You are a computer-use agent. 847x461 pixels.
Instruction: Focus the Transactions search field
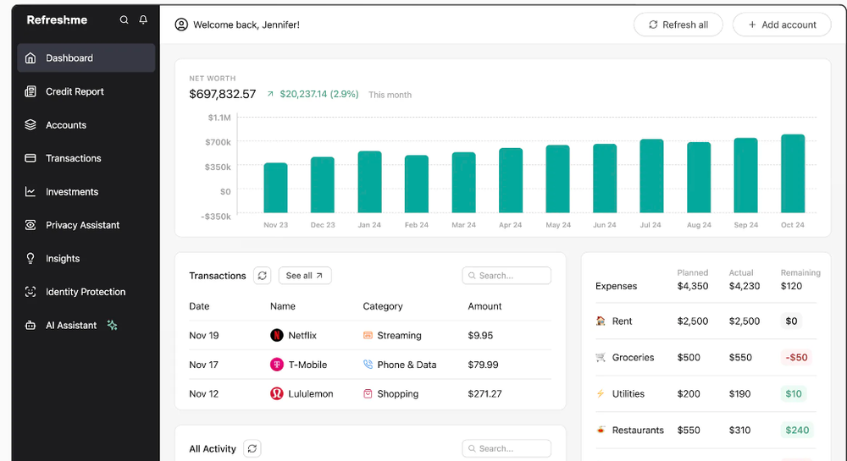pyautogui.click(x=507, y=276)
